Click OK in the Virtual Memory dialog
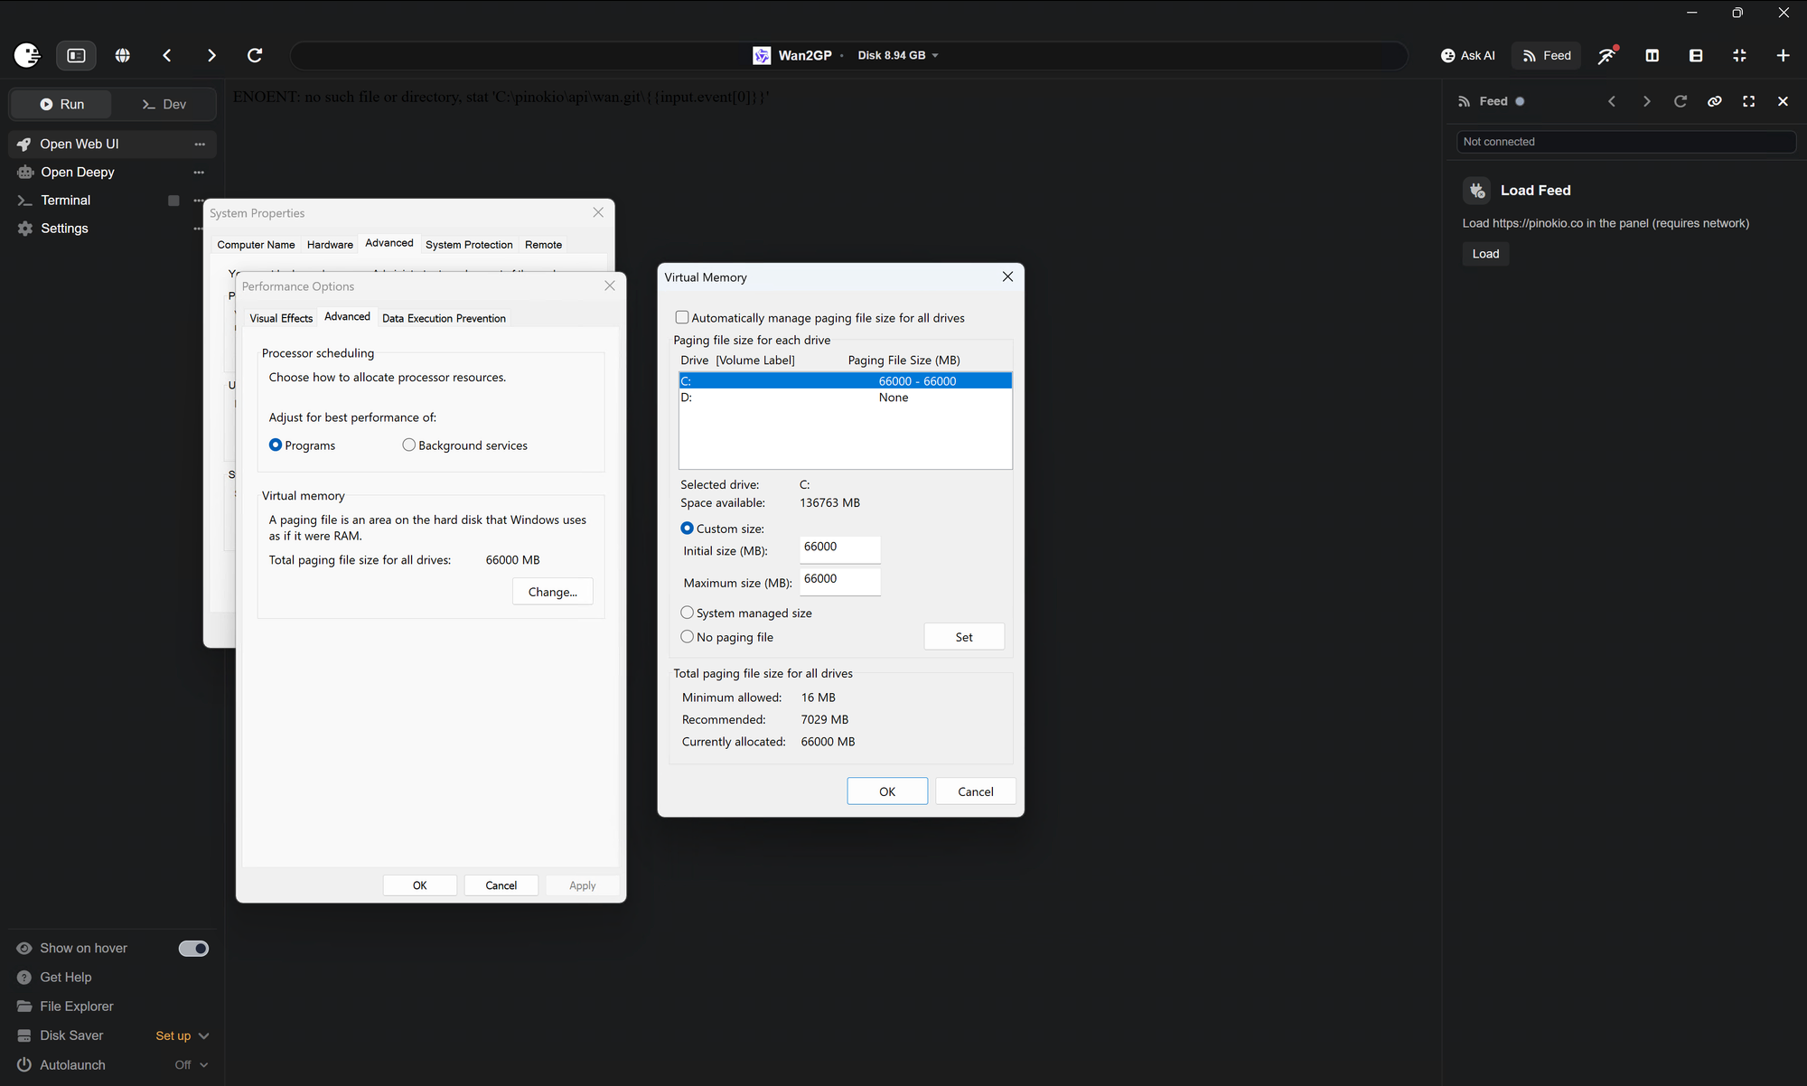1807x1086 pixels. coord(887,791)
